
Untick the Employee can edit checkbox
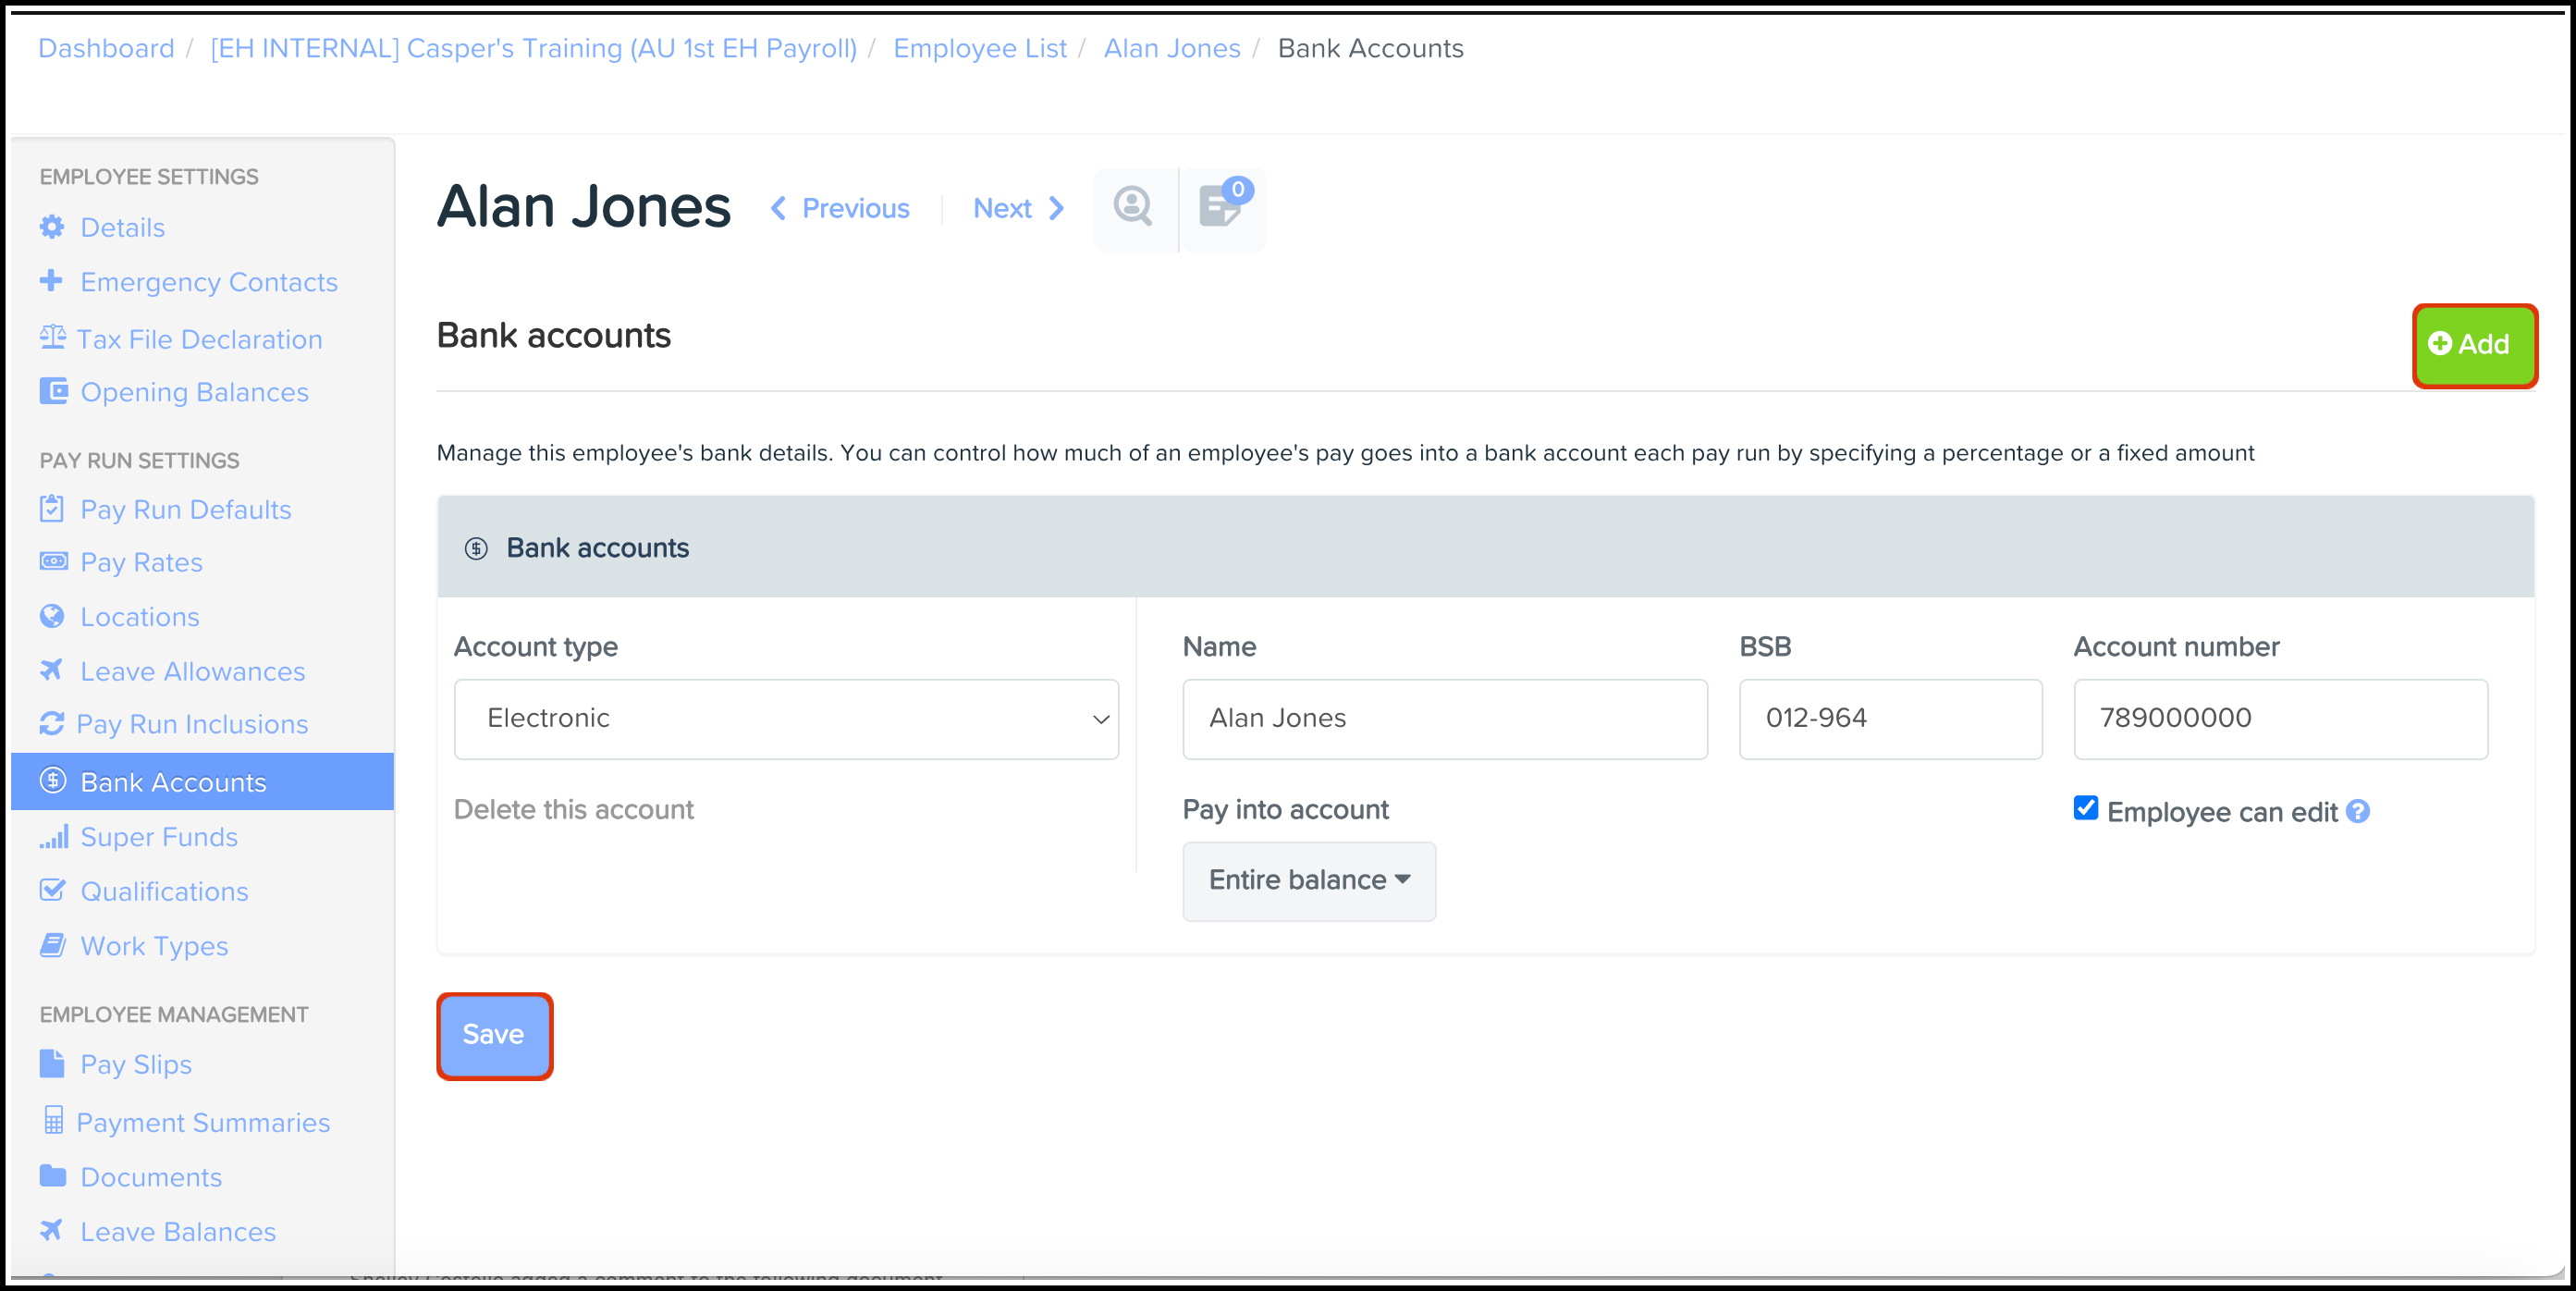[x=2086, y=808]
